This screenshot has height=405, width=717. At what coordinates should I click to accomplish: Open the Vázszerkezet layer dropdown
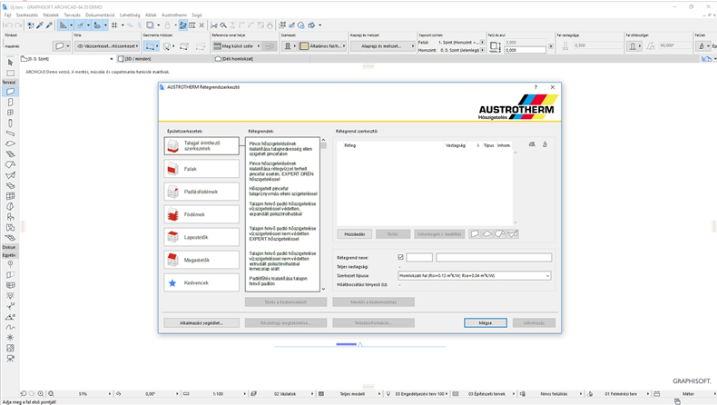point(107,46)
